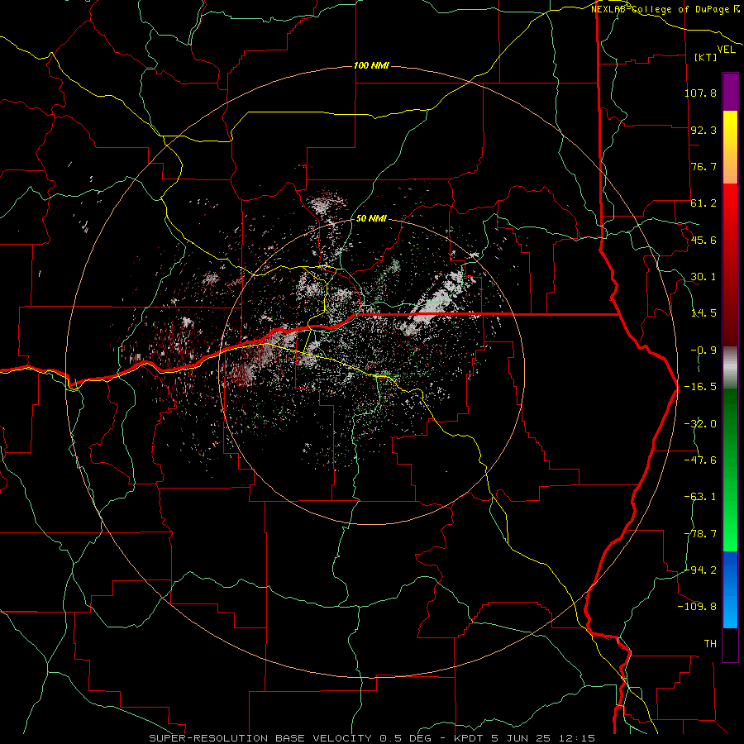
Task: Click the -47.6 velocity scale value
Action: point(700,460)
